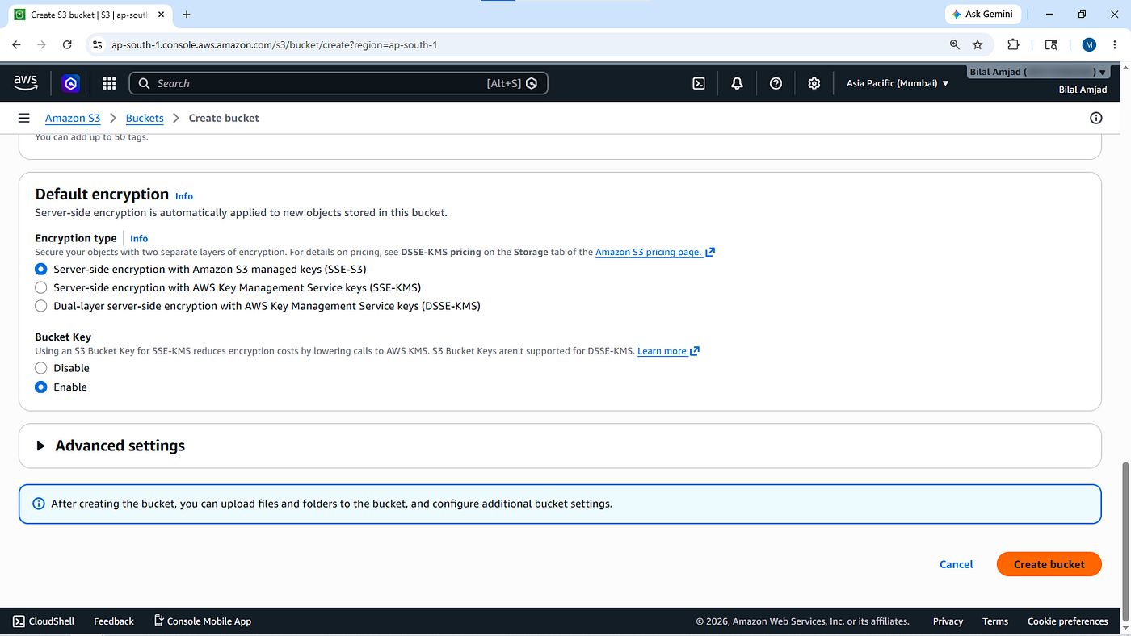The width and height of the screenshot is (1131, 636).
Task: Go to the Buckets breadcrumb
Action: [145, 118]
